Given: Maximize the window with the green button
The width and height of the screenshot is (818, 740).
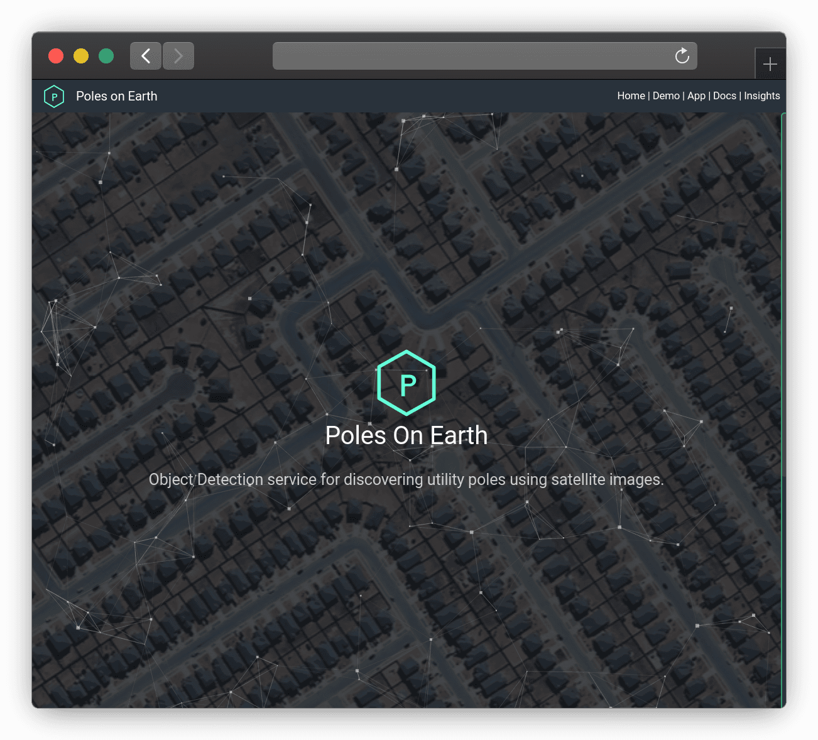Looking at the screenshot, I should [x=106, y=56].
